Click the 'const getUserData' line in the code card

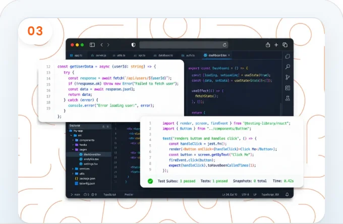tap(107, 67)
